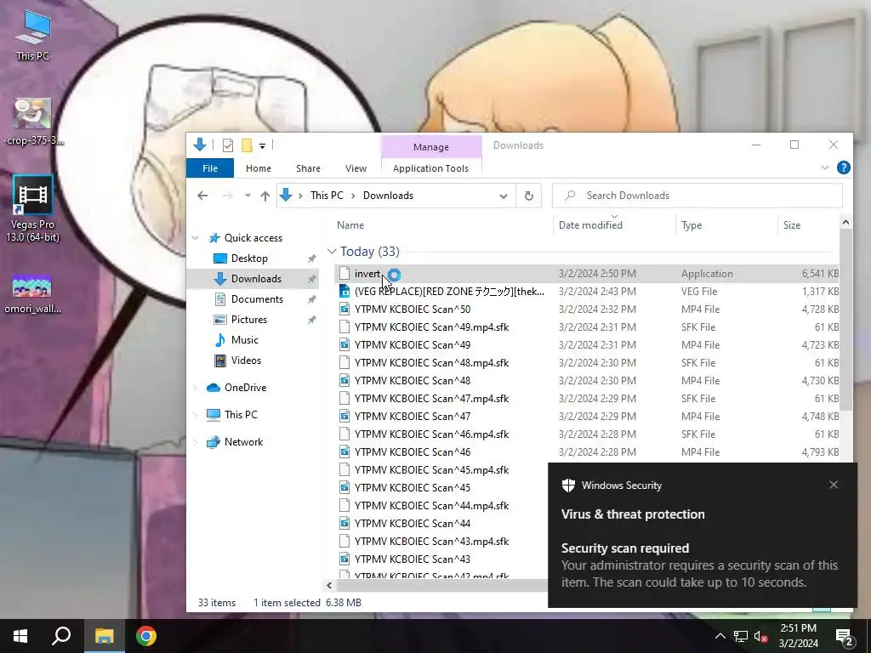The width and height of the screenshot is (871, 653).
Task: Open the muted volume tray icon
Action: click(x=761, y=636)
